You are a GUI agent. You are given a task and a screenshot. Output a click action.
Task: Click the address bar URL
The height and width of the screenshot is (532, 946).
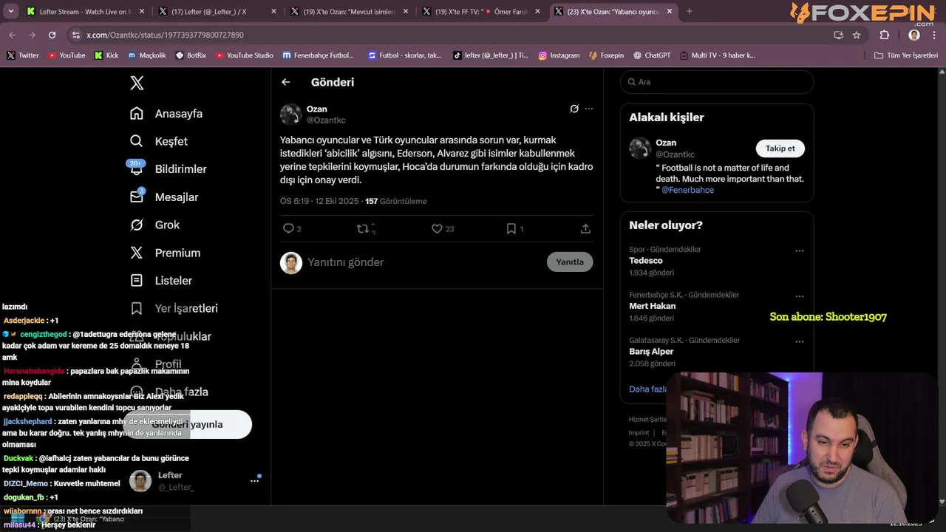165,35
